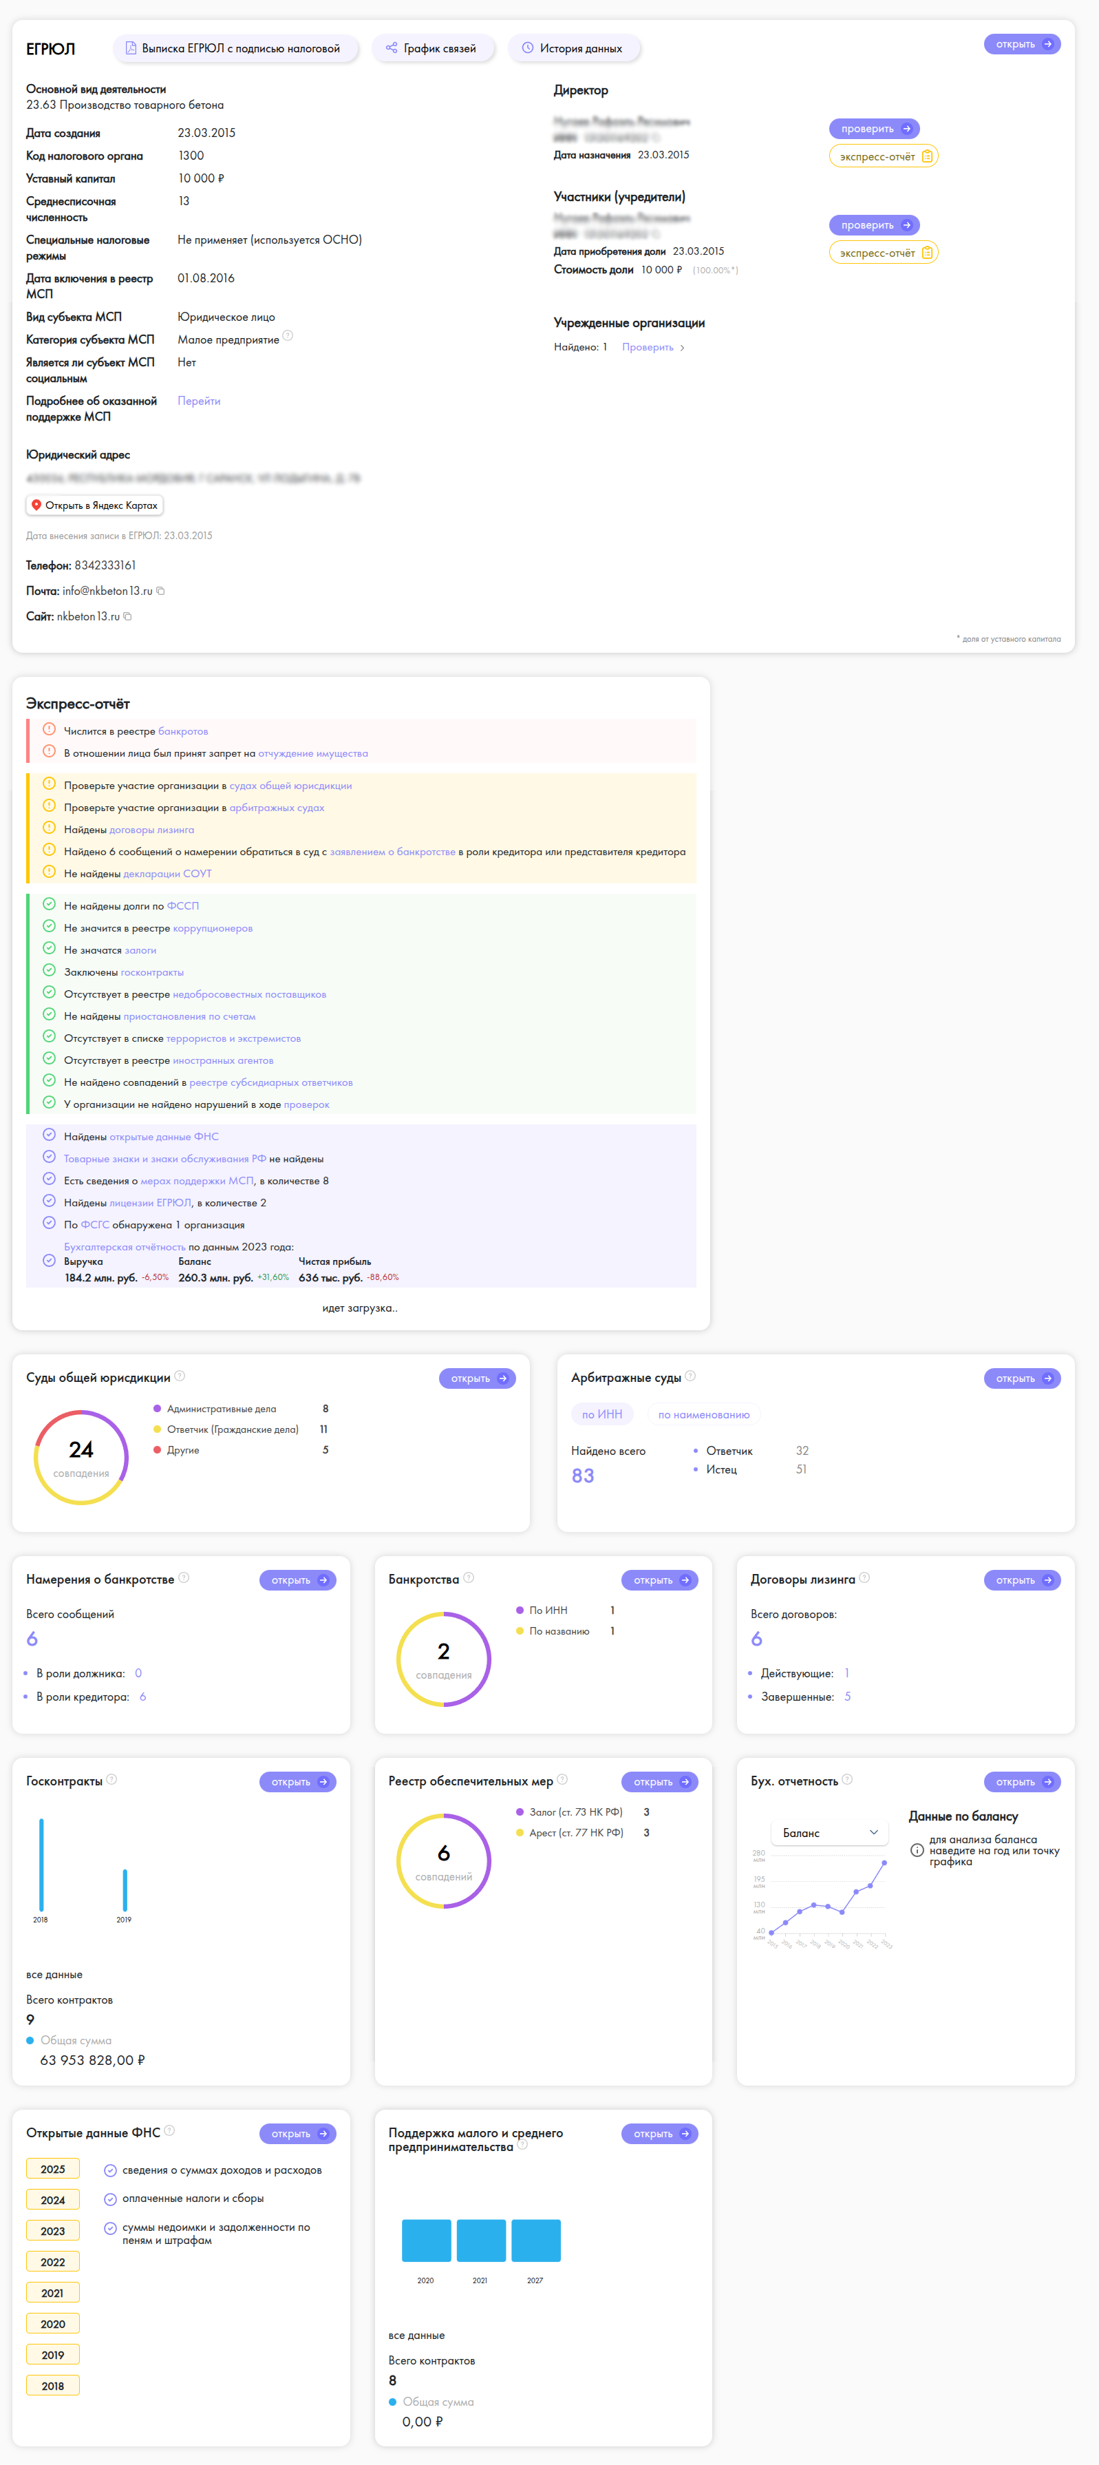Click the 2020 bar in МСП support chart
The width and height of the screenshot is (1099, 2465).
(x=427, y=2240)
